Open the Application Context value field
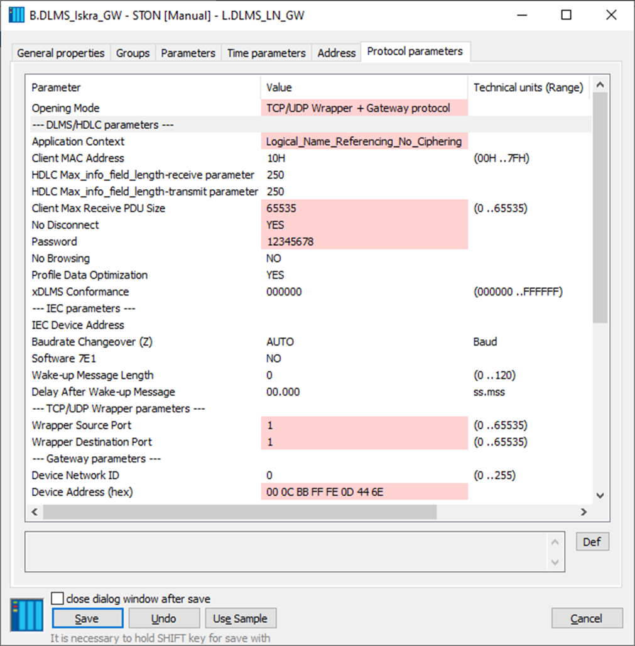Viewport: 635px width, 646px height. tap(364, 141)
